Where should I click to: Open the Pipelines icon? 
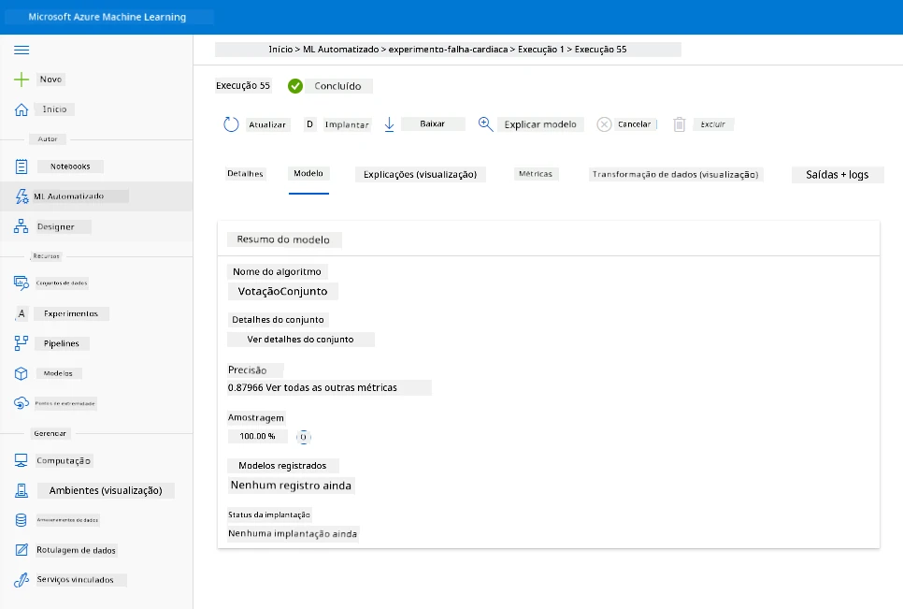(21, 343)
